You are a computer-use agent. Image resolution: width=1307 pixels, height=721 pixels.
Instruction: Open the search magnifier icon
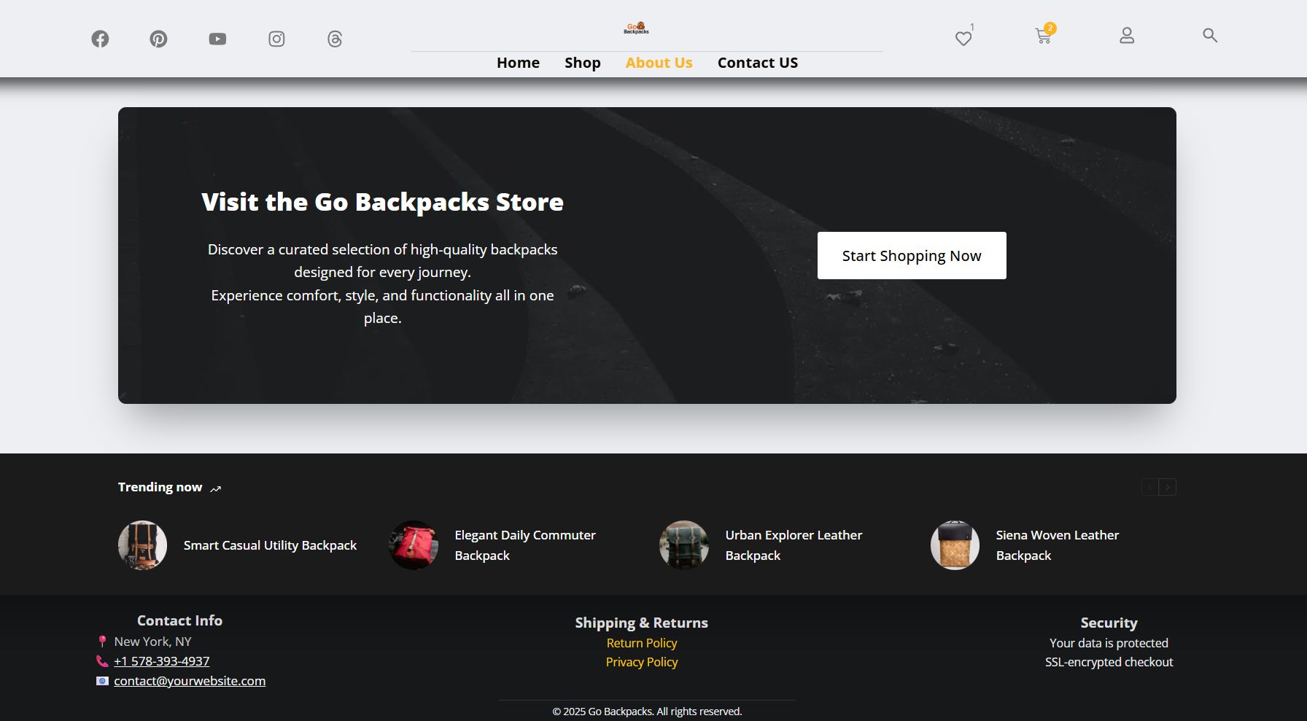(x=1210, y=35)
